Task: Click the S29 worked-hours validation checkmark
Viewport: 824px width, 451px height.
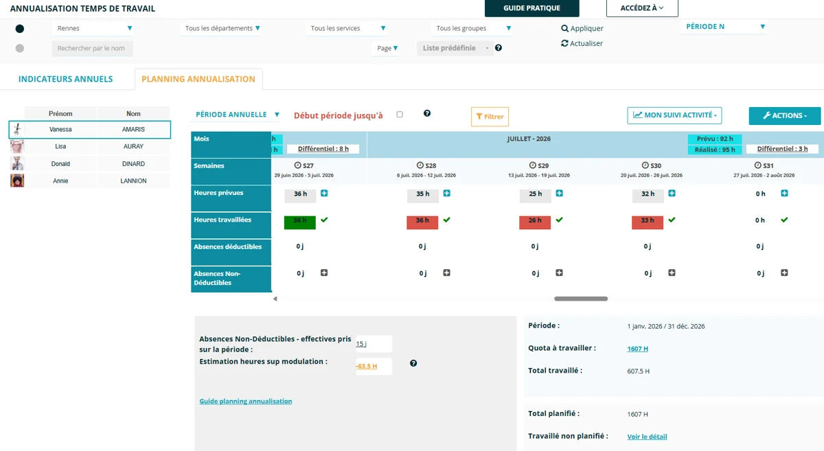Action: (x=559, y=220)
